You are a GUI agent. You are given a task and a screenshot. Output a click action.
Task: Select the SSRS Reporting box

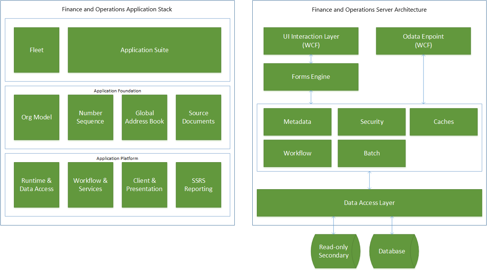point(198,185)
